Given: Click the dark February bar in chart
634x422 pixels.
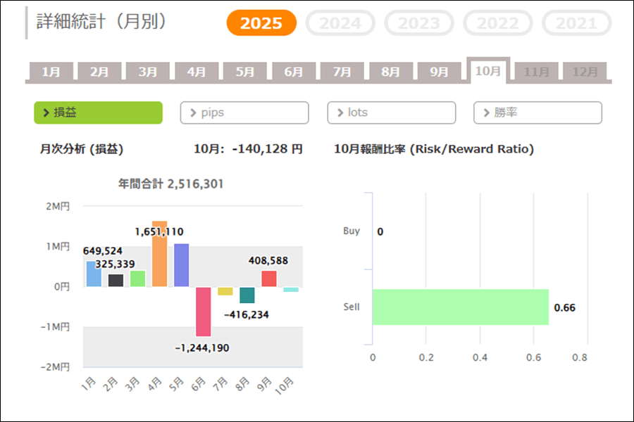Looking at the screenshot, I should click(x=116, y=281).
